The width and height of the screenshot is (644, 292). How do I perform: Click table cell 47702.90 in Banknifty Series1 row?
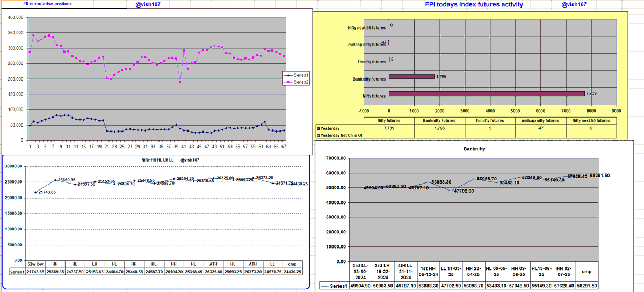(x=450, y=286)
